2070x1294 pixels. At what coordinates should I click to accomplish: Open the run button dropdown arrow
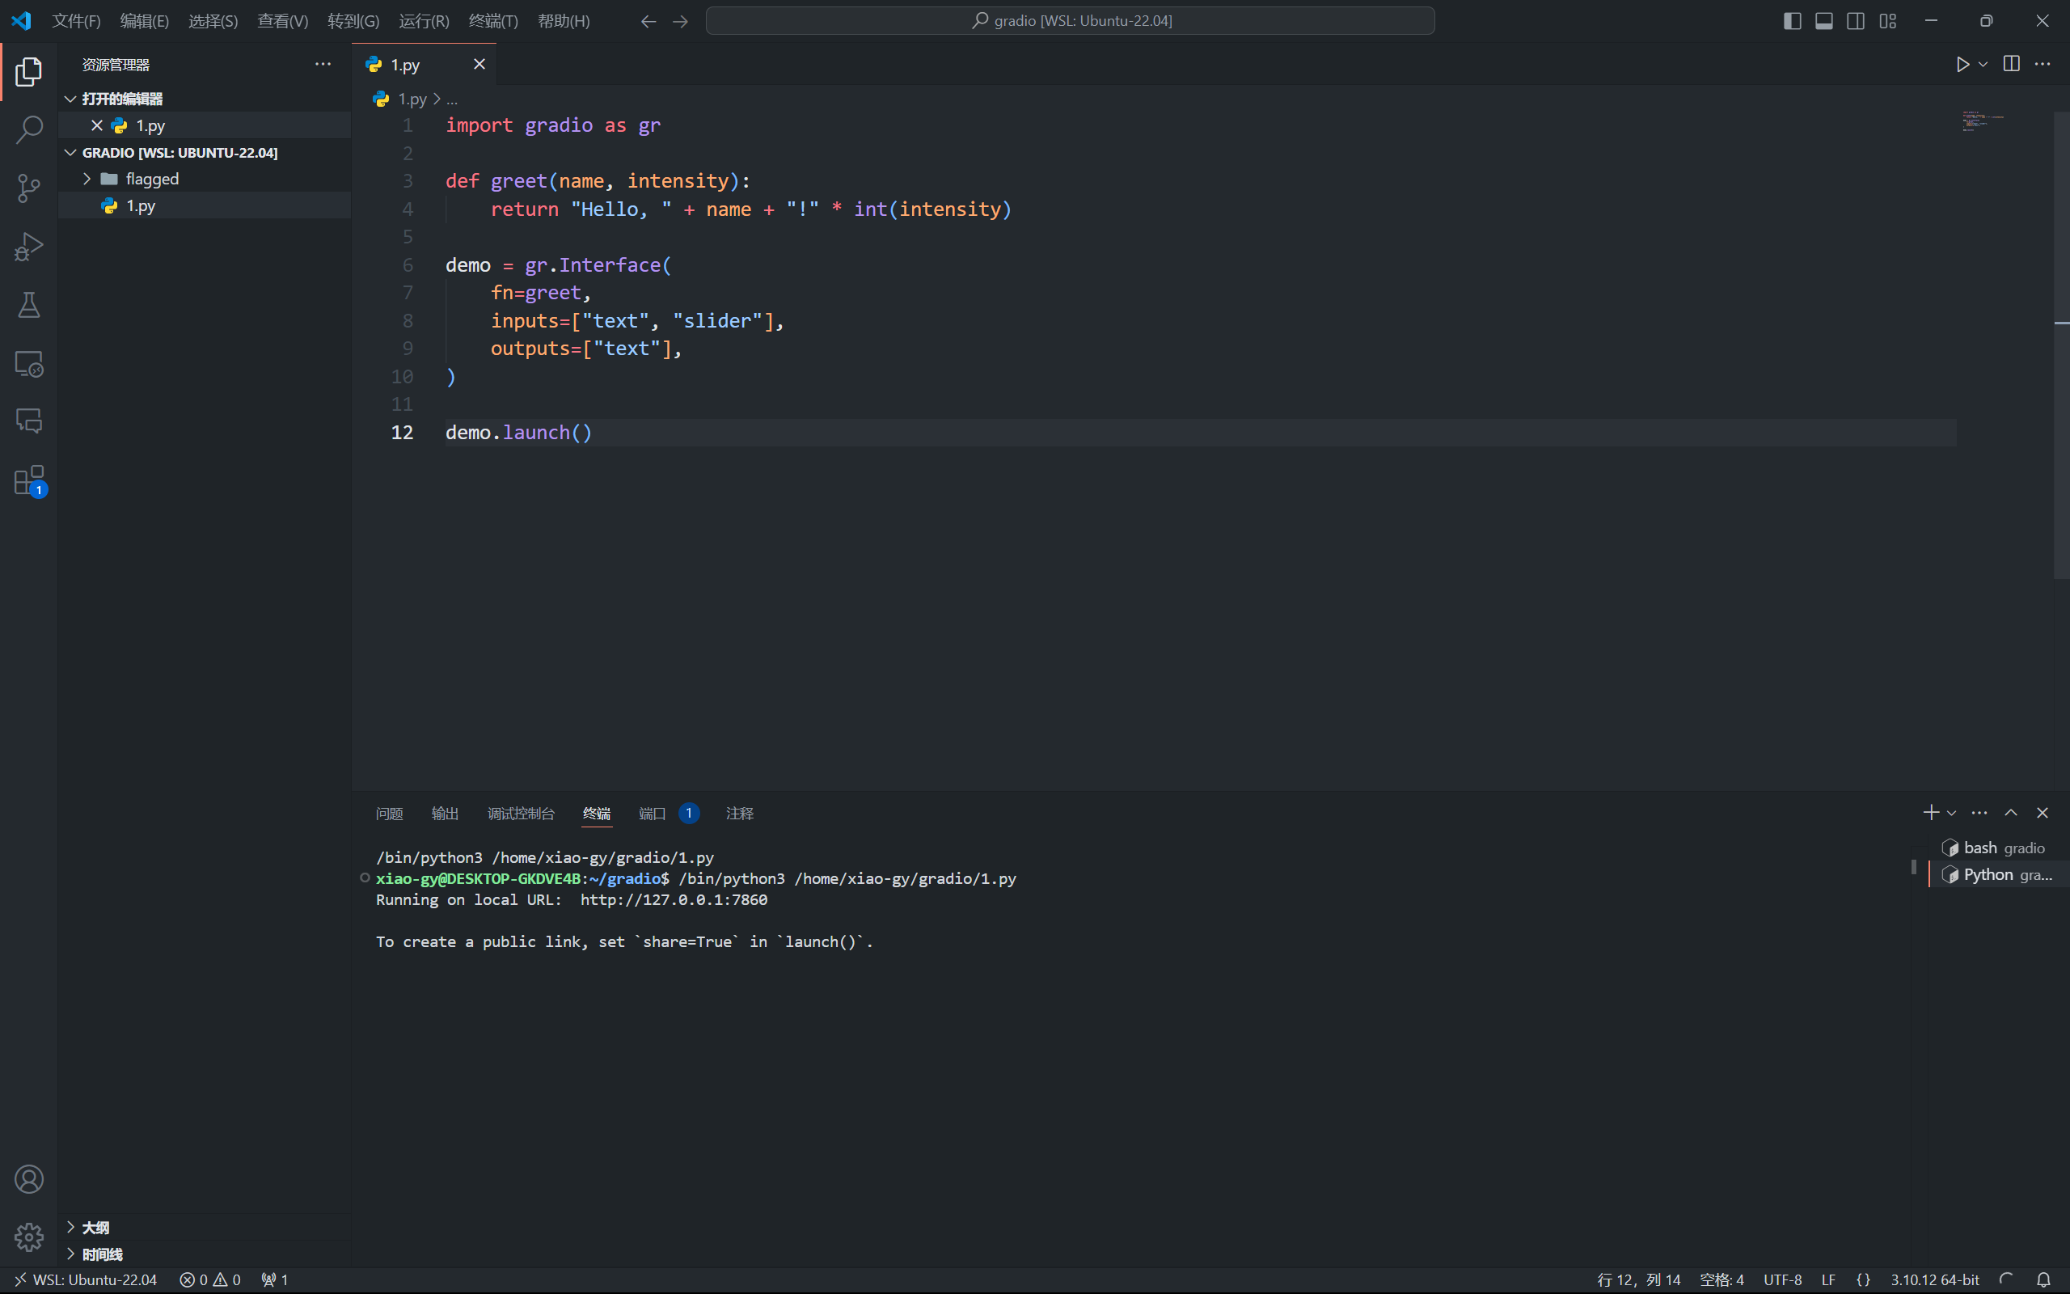click(1983, 64)
